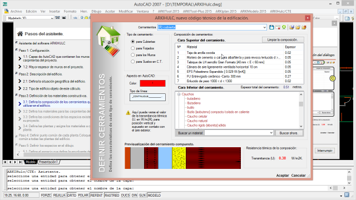This screenshot has height=200, width=356.
Task: Toggle GLN lineweight in status bar
Action: click(x=142, y=195)
